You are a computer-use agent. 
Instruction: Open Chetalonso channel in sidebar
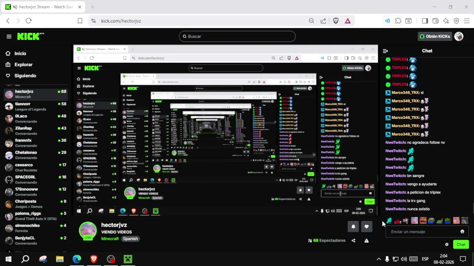(36, 155)
